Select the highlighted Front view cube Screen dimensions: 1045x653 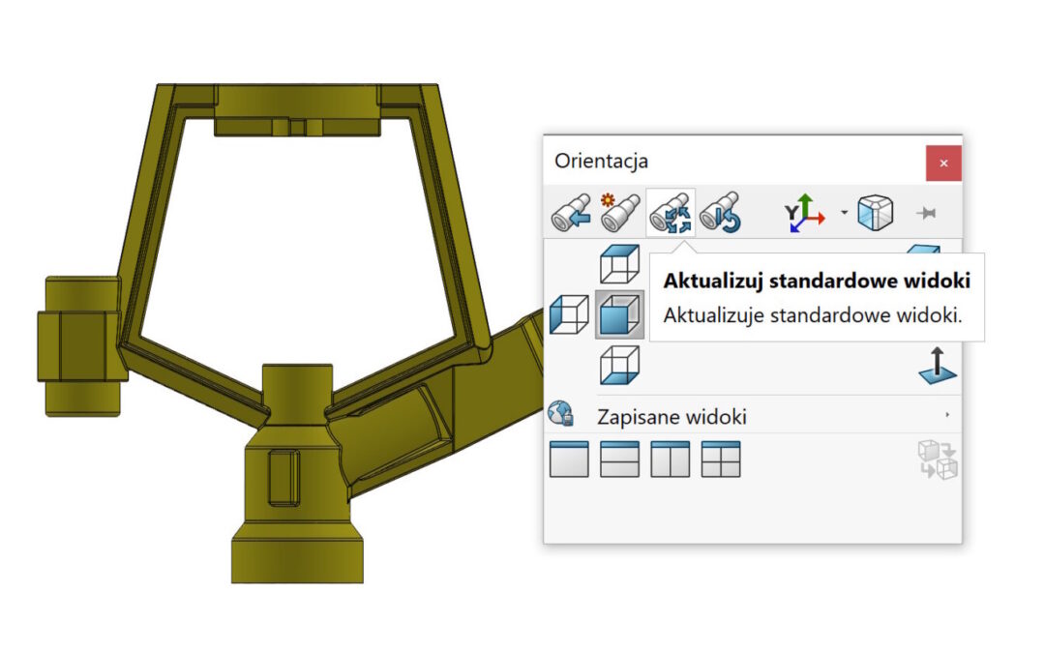(619, 314)
